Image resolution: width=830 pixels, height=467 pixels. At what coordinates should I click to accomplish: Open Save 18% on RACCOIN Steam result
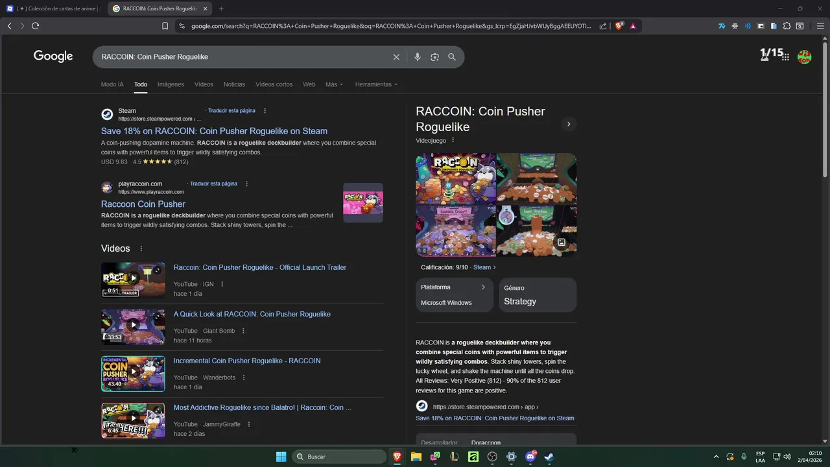[214, 131]
